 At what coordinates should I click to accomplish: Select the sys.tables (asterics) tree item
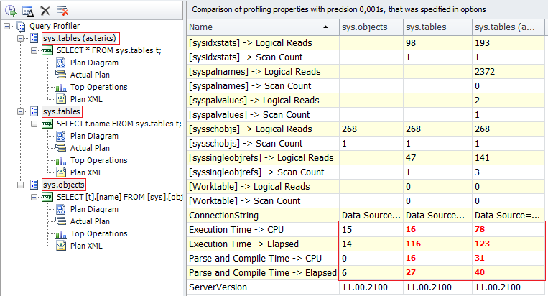80,38
